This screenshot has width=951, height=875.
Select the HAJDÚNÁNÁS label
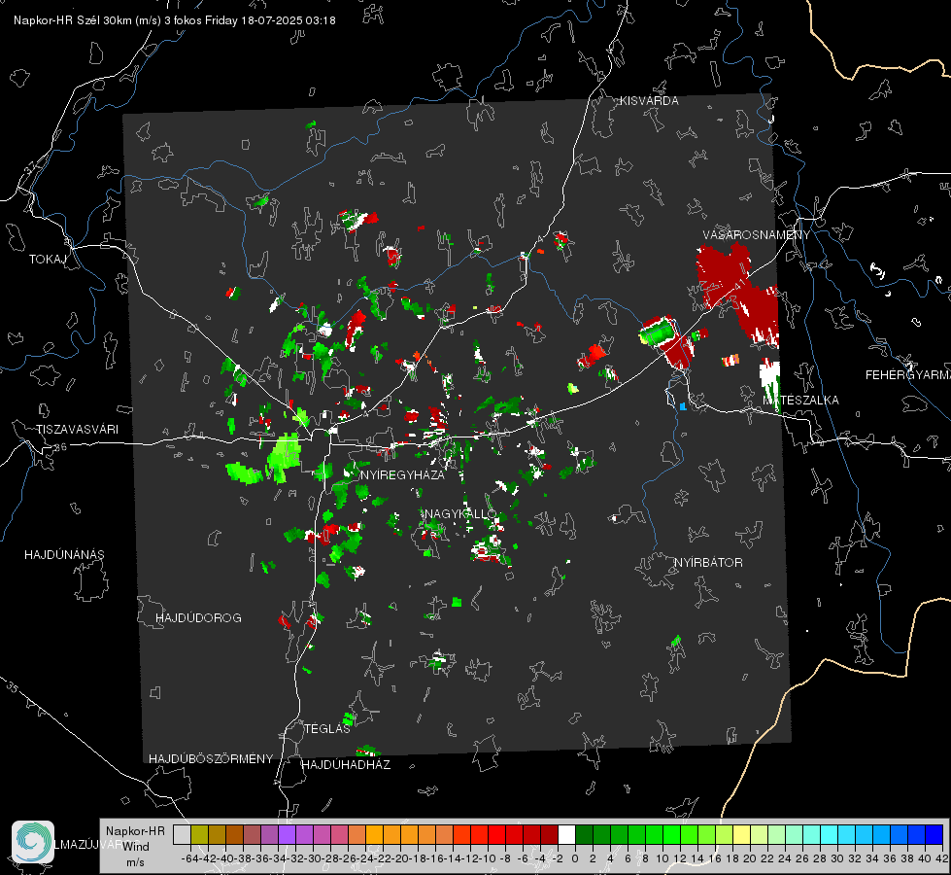tap(64, 554)
